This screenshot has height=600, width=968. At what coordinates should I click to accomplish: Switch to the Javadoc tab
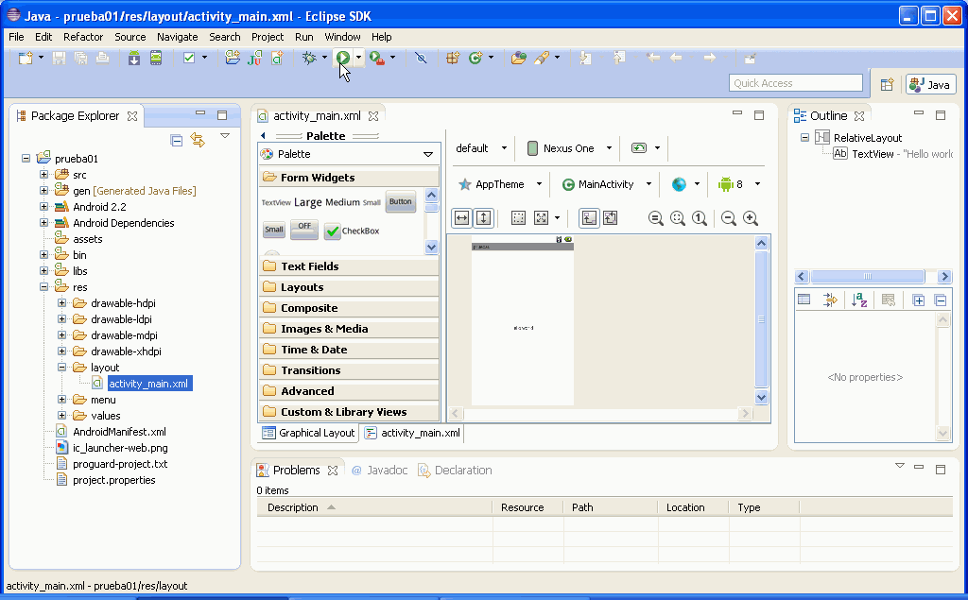380,471
